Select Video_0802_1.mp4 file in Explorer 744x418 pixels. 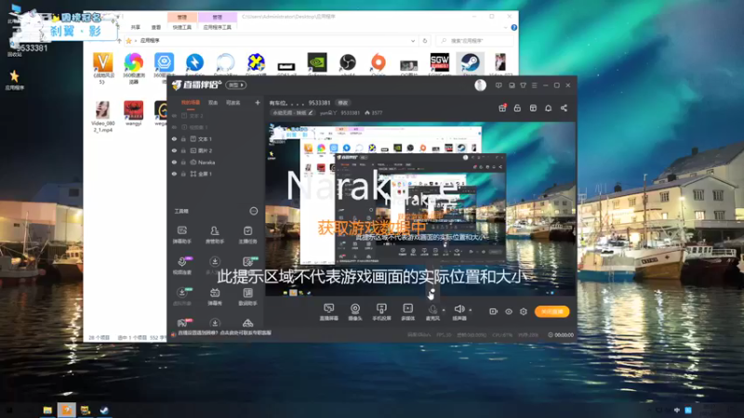(102, 117)
